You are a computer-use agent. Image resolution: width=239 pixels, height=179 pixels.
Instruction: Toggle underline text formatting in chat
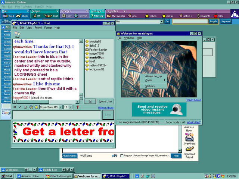(25, 107)
